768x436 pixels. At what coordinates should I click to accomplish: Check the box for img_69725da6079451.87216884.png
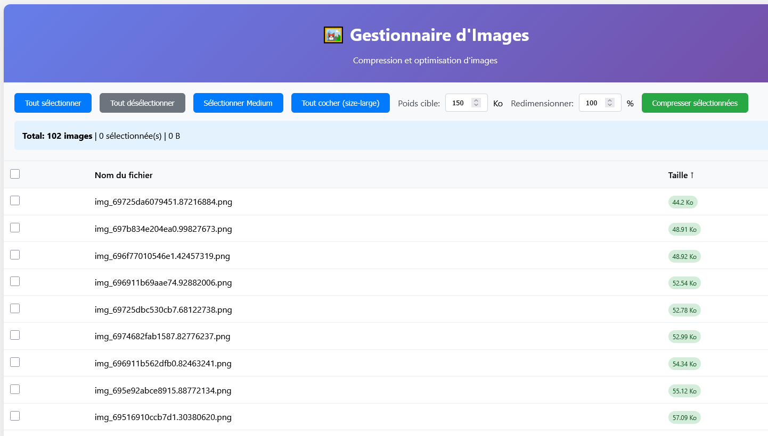(15, 200)
